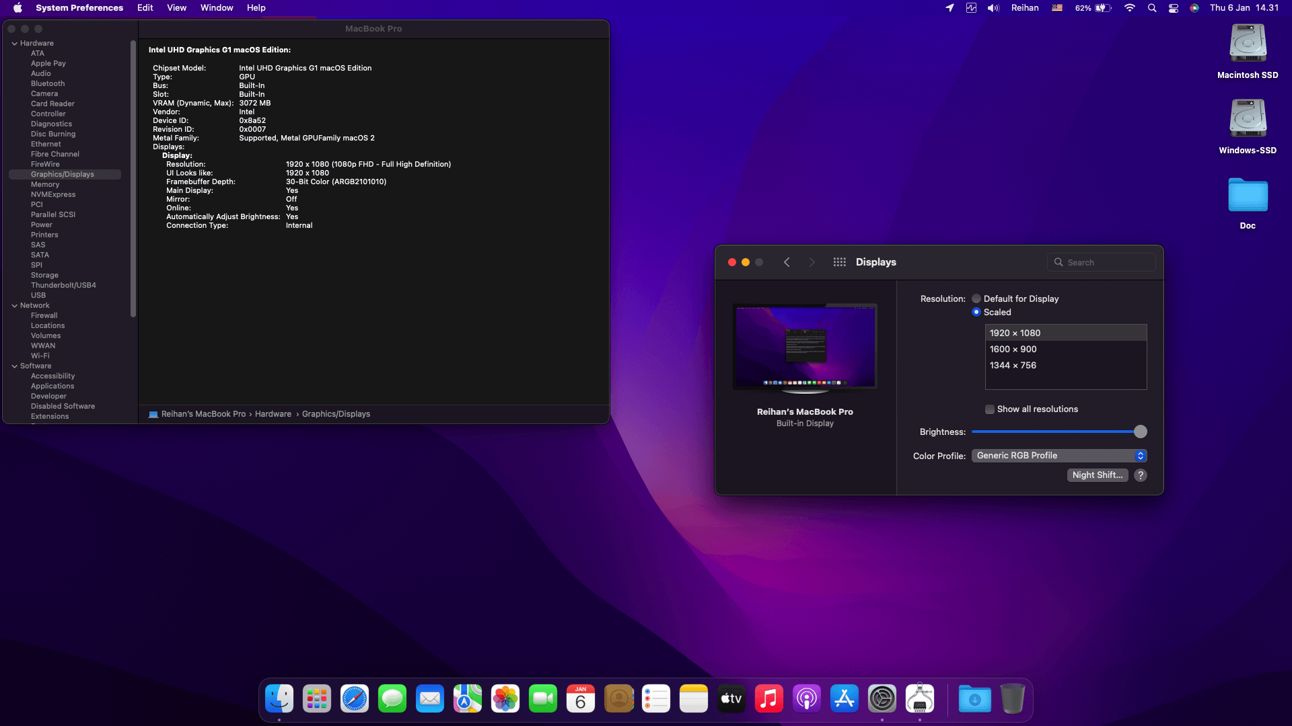The image size is (1292, 726).
Task: Click the help question mark button
Action: coord(1141,475)
